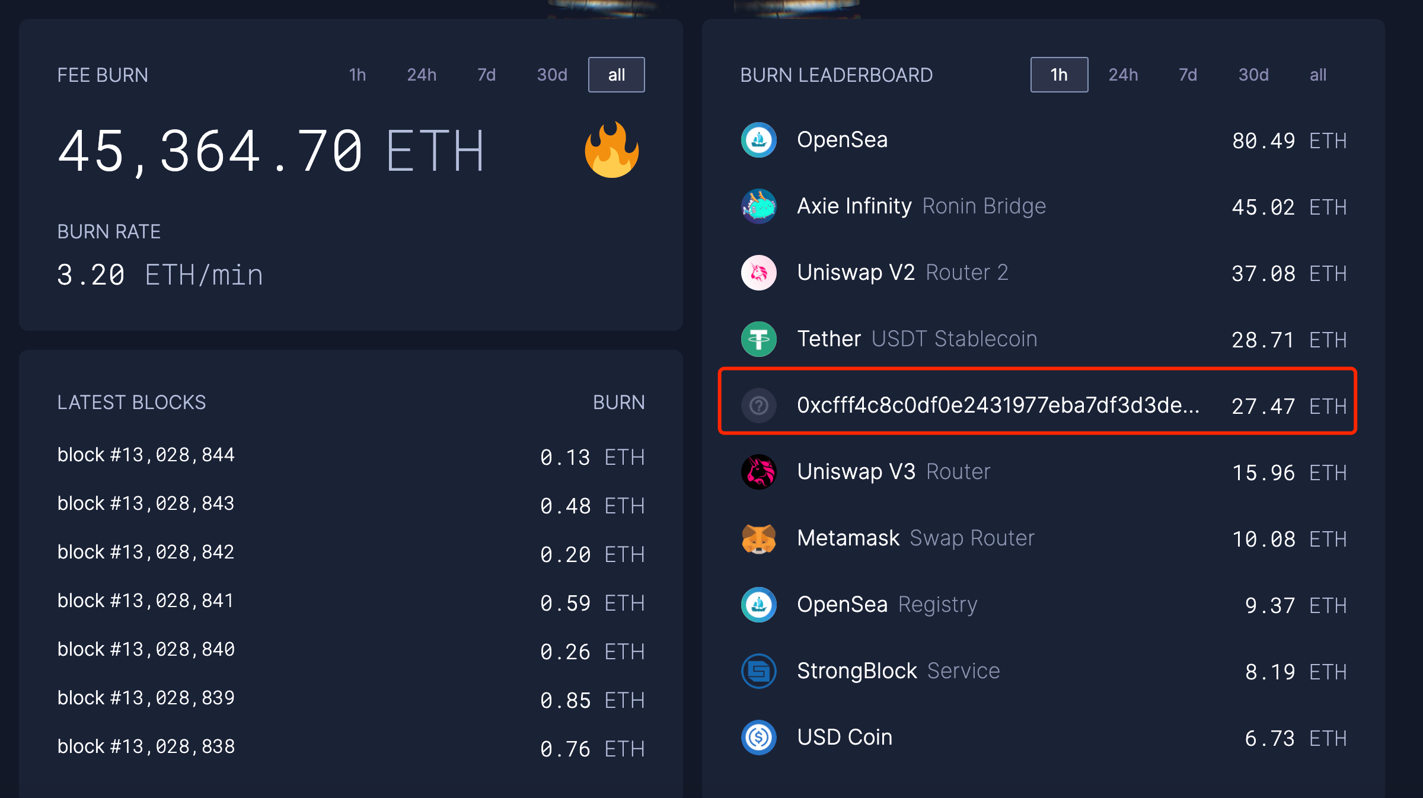
Task: Open block #13,028,839
Action: (146, 698)
